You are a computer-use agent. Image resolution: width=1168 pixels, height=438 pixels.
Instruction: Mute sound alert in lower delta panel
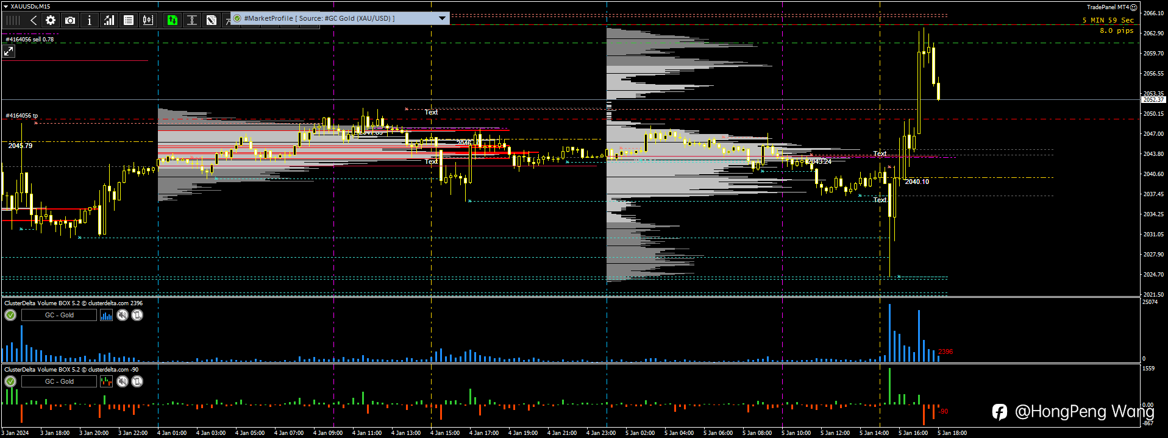click(123, 381)
